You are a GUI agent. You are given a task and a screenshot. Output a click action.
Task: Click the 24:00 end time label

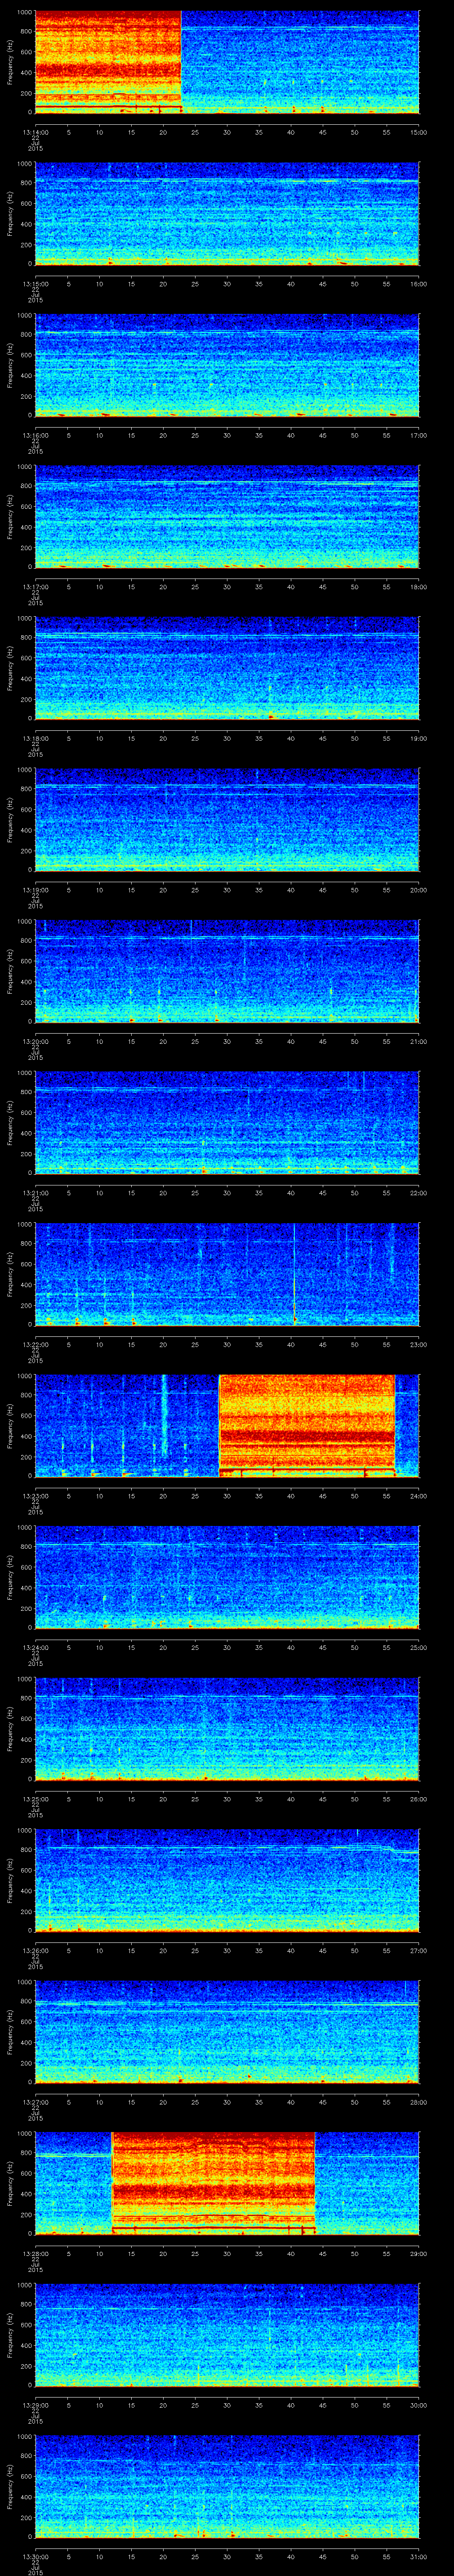coord(418,1496)
